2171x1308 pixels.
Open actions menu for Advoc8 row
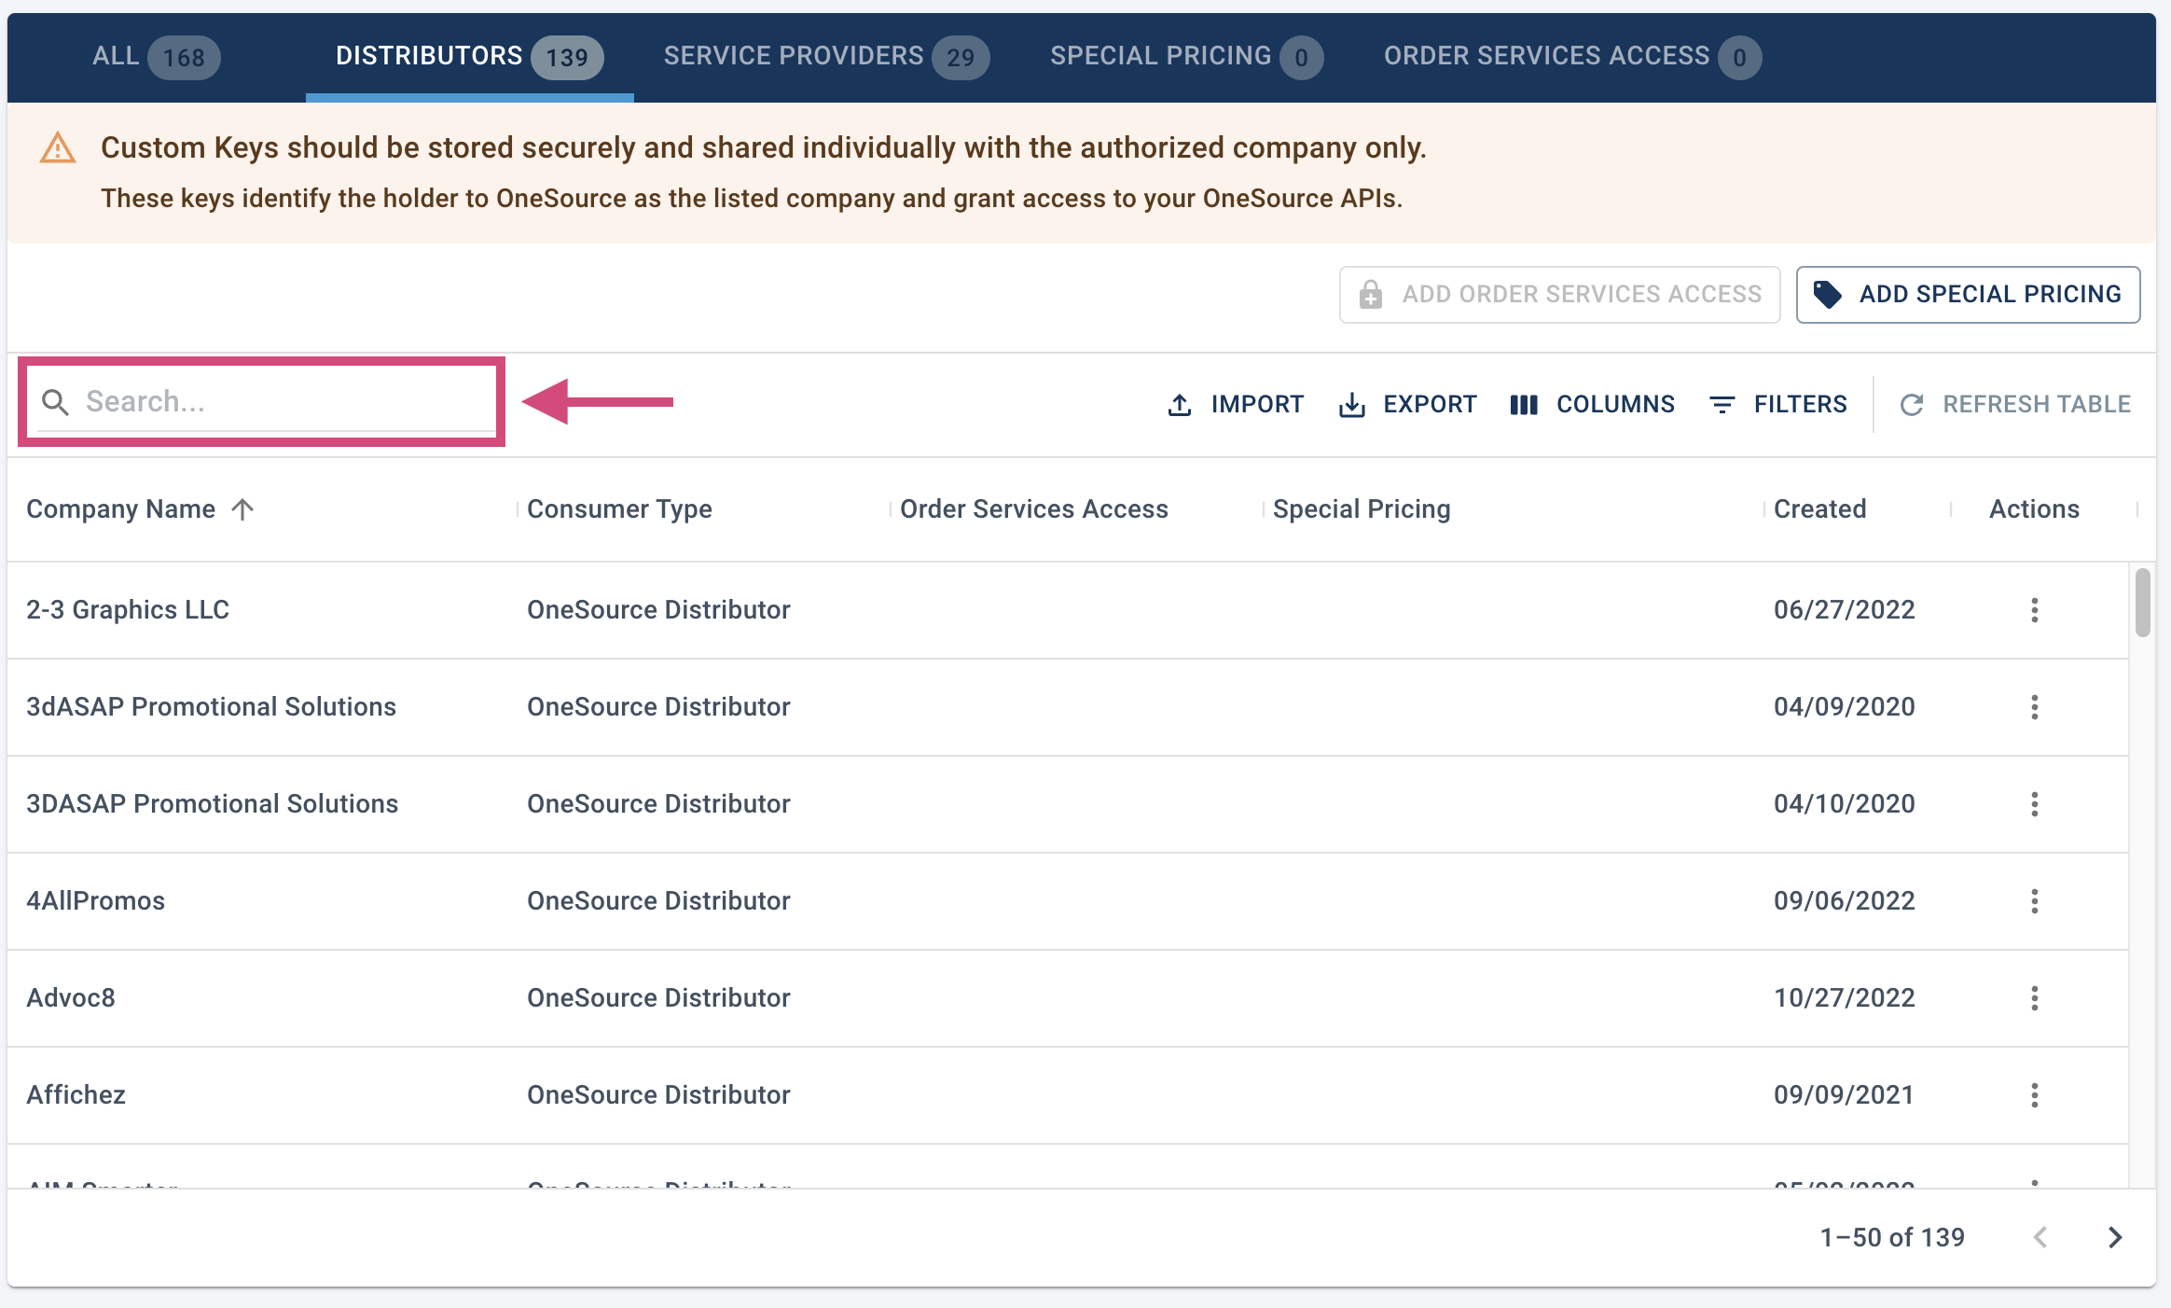[x=2034, y=998]
